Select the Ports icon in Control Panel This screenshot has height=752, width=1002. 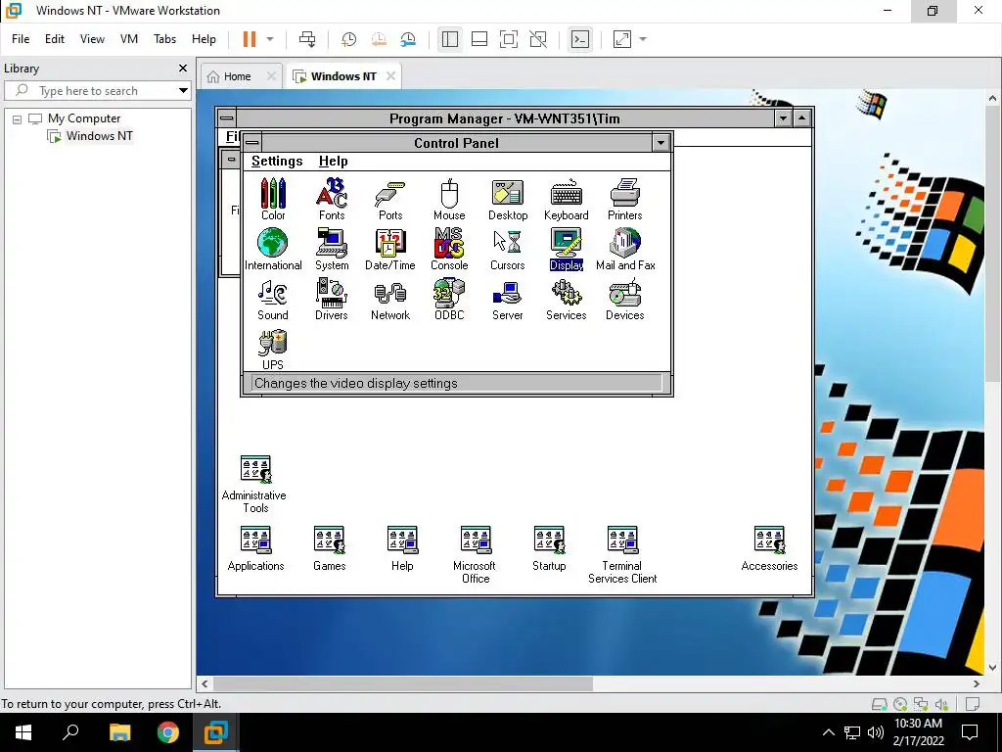(390, 201)
